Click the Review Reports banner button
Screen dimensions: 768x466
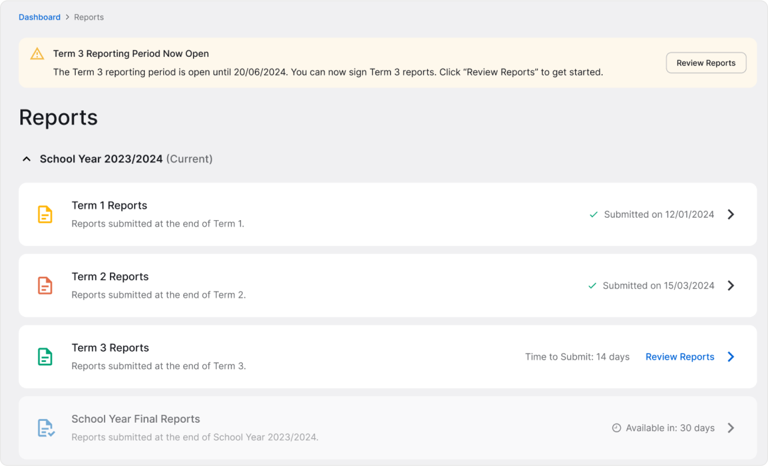point(706,63)
